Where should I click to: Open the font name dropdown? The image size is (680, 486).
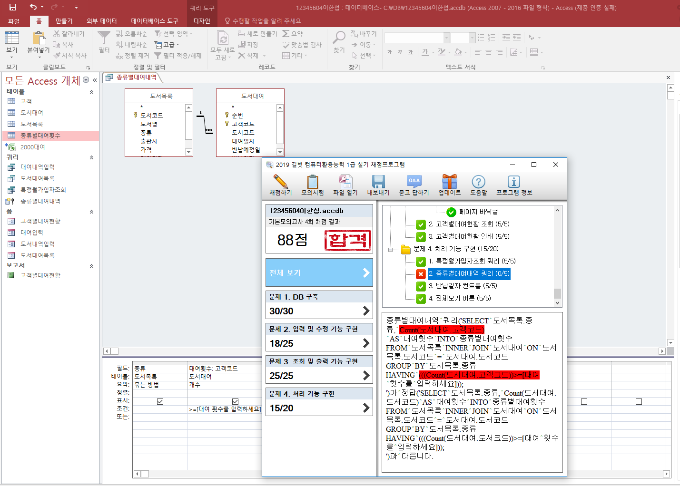446,38
